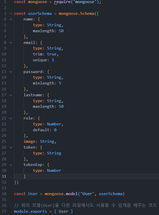
Task: Click the 'const User' declaration on line 34
Action: tap(26, 194)
